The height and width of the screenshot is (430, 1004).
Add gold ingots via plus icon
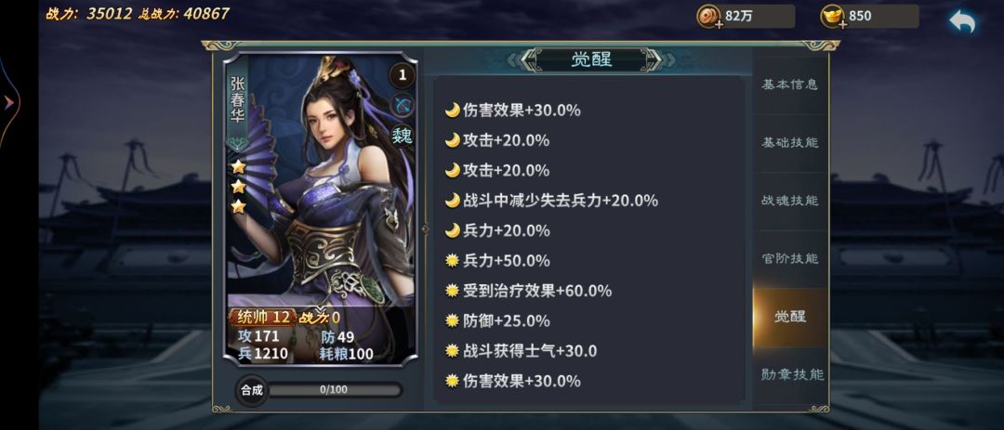tap(842, 24)
